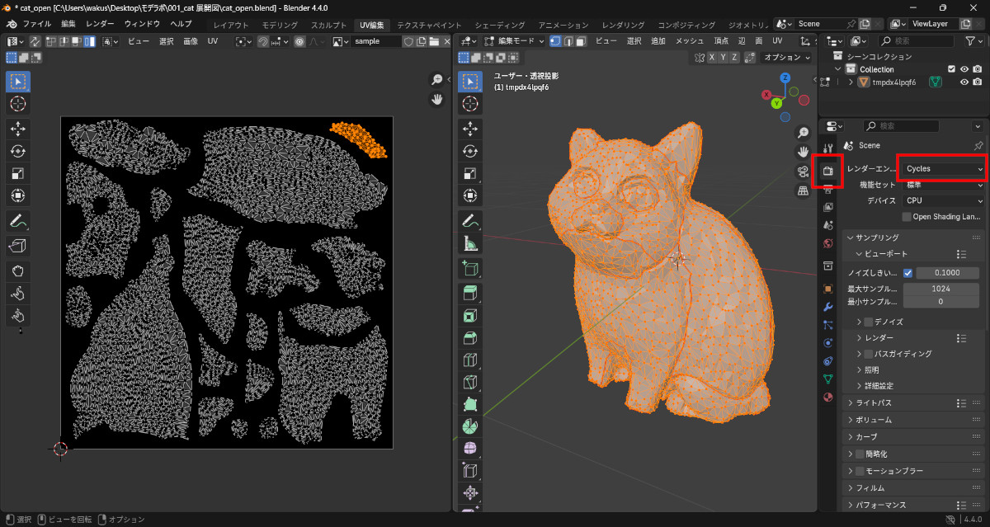Viewport: 990px width, 527px height.
Task: Select the 3D viewport Measure tool
Action: click(470, 245)
